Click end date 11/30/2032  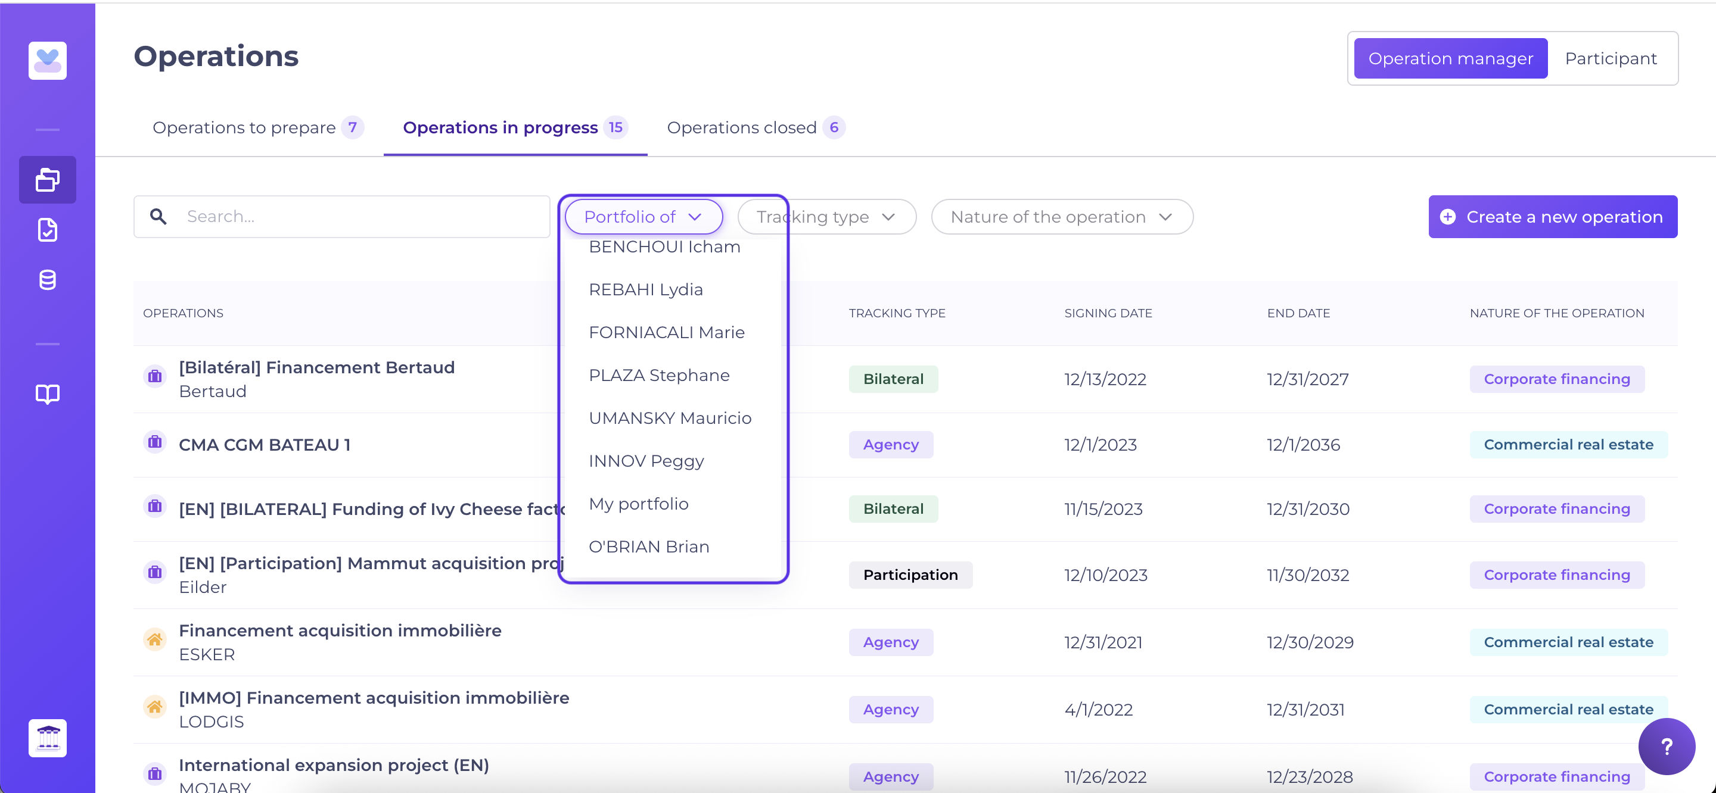pos(1308,575)
